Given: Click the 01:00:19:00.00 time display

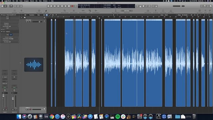Looking at the screenshot, I should pos(84,5).
